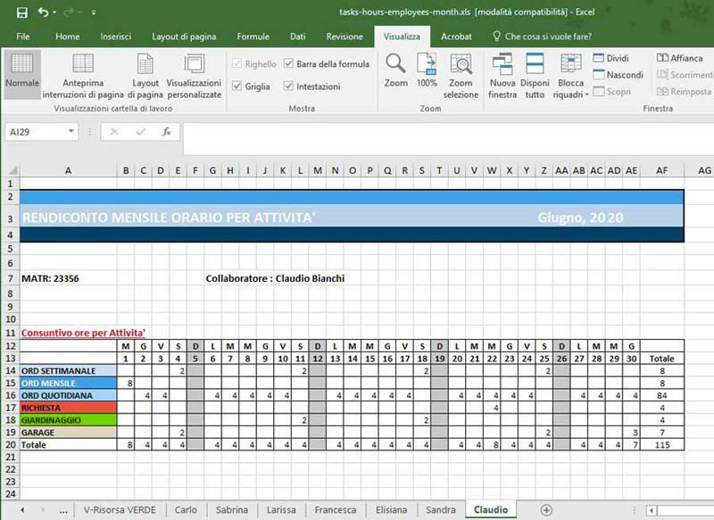Click the GARAGE label cell
Image resolution: width=714 pixels, height=520 pixels.
[69, 433]
